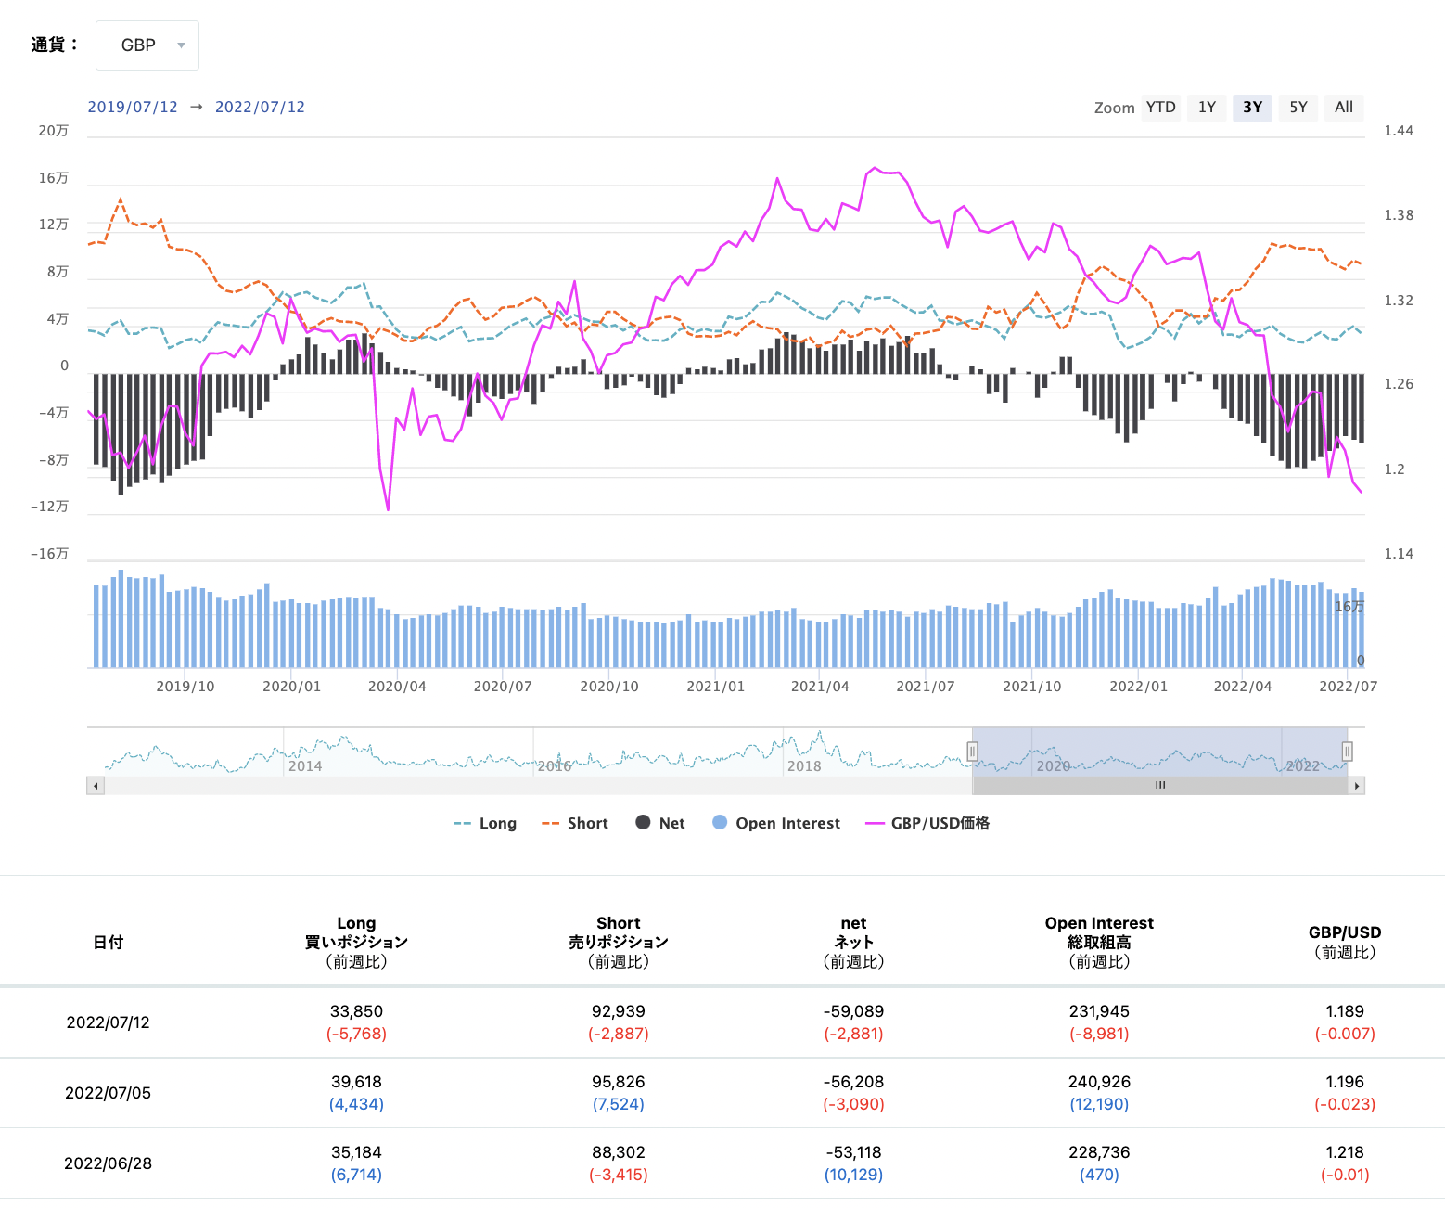
Task: Click the Open Interest 総取組高 column header
Action: 1099,942
